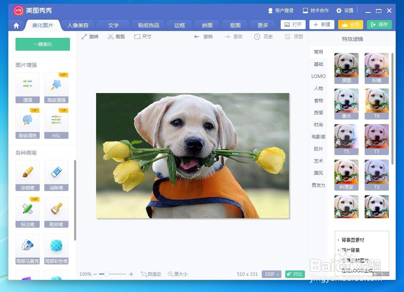Apply the T7 filter thumbnail

point(377,140)
